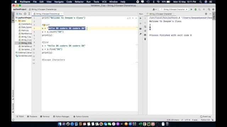Open the File menu
This screenshot has height=127, width=227.
(x=35, y=2)
